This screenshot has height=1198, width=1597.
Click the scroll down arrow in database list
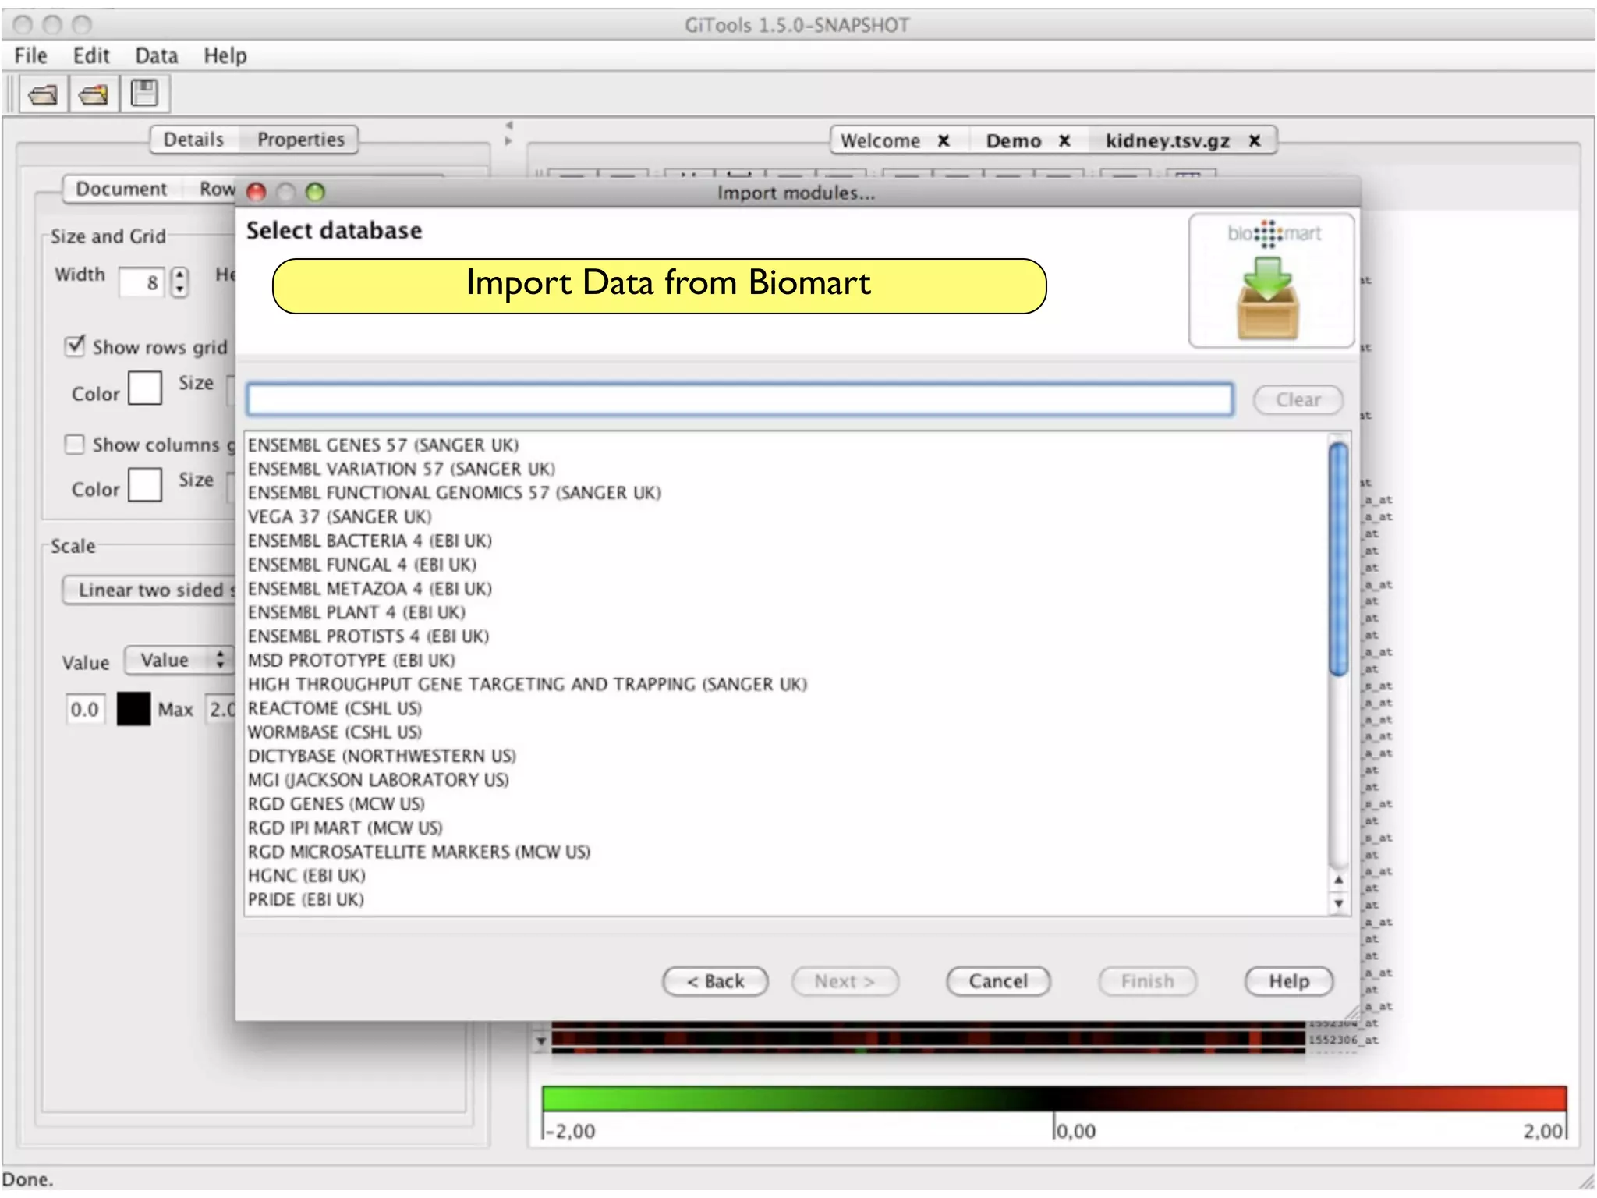coord(1338,903)
